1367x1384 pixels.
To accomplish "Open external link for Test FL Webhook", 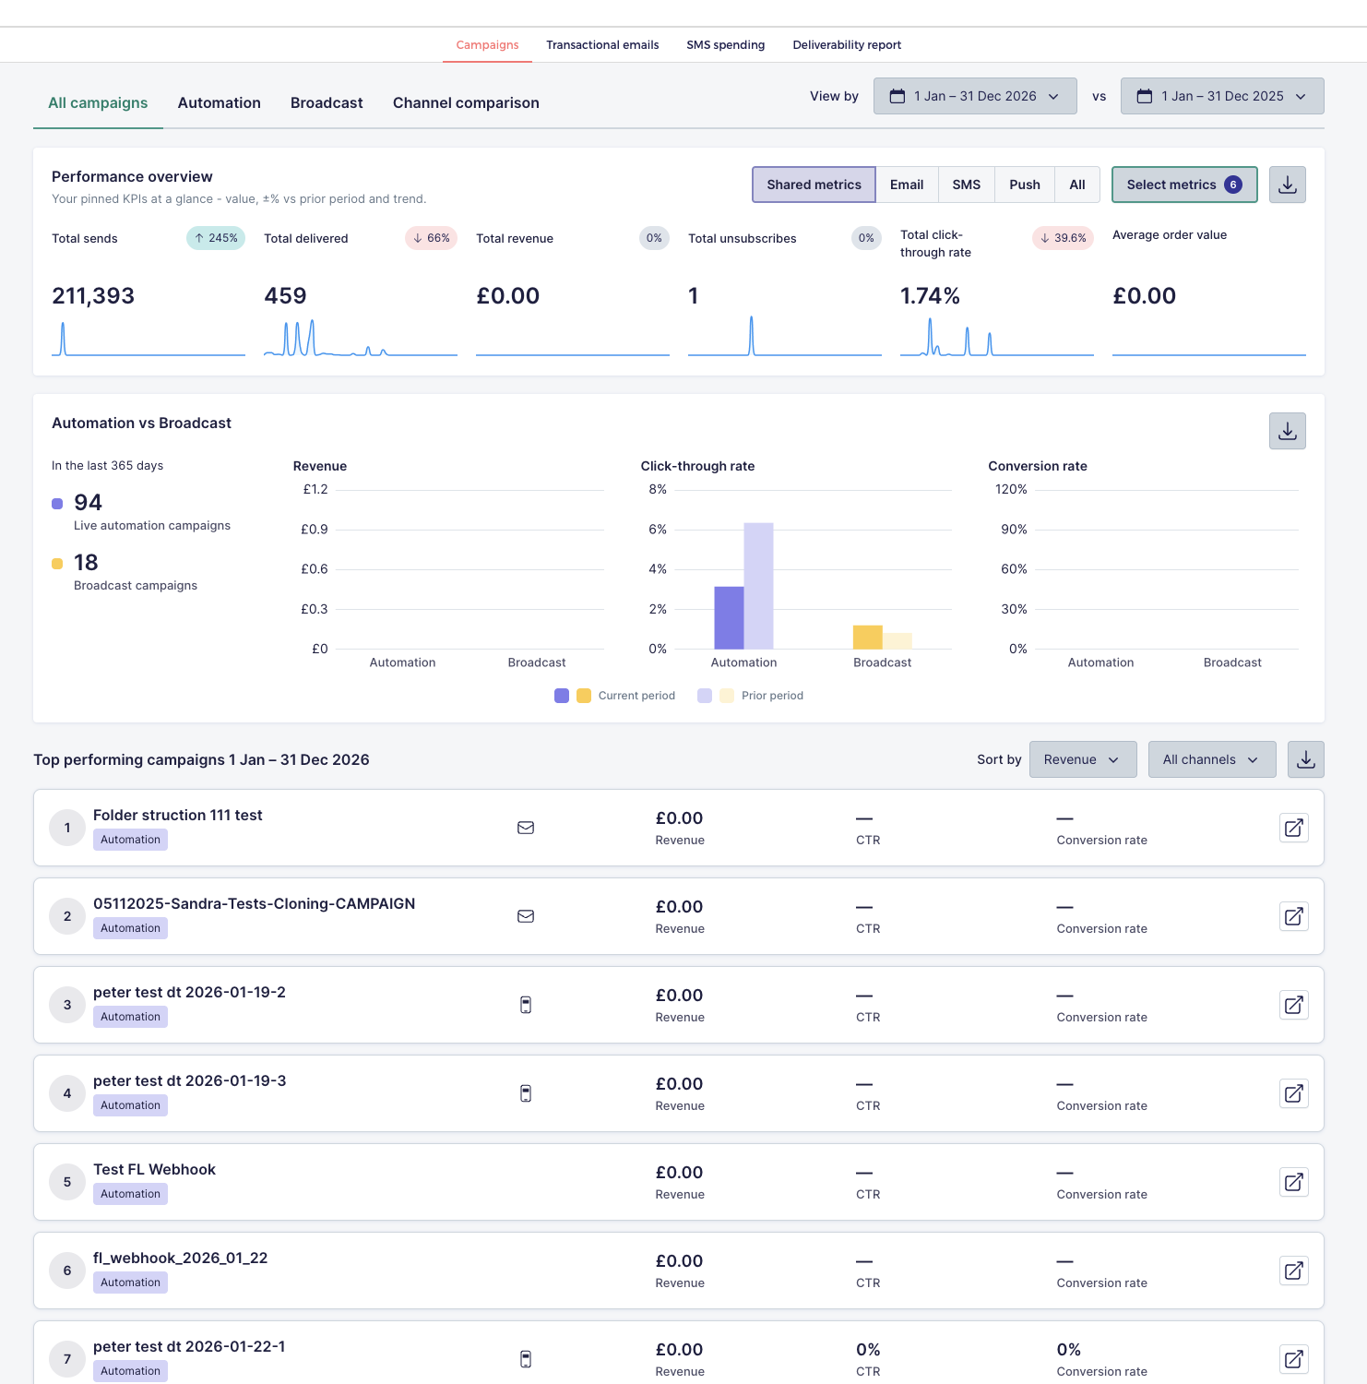I will 1293,1182.
